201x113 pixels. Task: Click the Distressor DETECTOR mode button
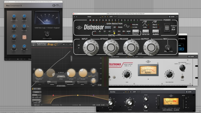click(146, 31)
